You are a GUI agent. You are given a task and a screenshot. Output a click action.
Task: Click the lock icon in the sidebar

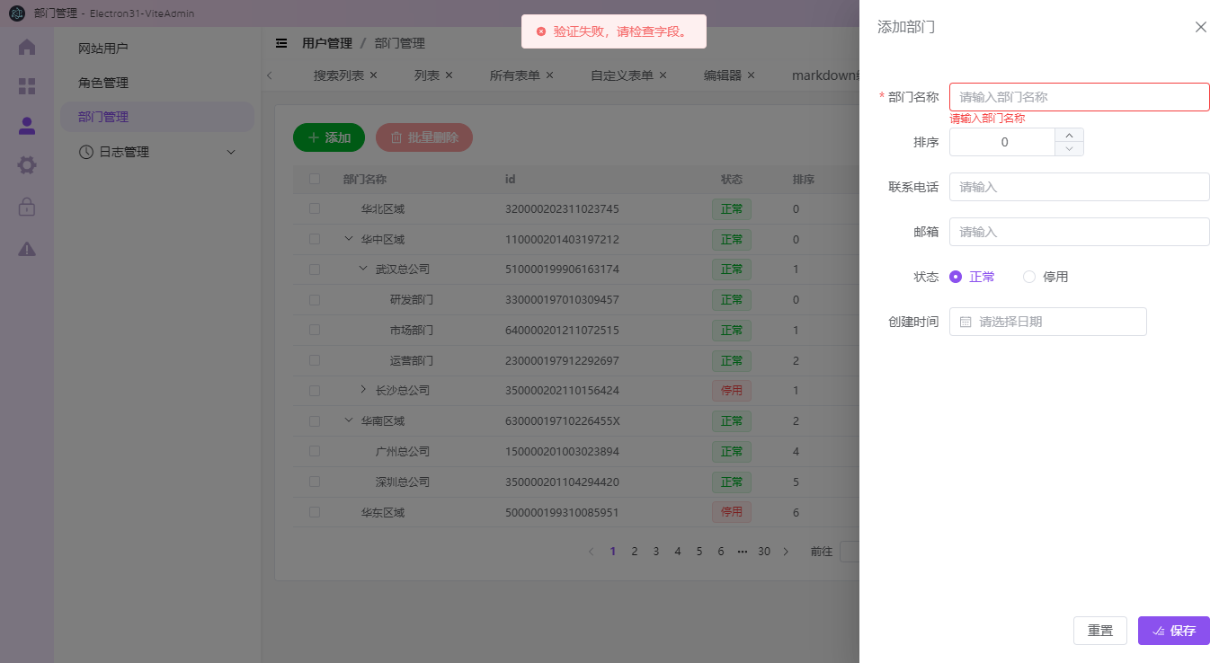[x=26, y=205]
